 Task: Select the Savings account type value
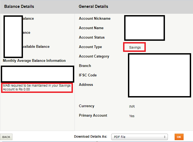coord(135,47)
